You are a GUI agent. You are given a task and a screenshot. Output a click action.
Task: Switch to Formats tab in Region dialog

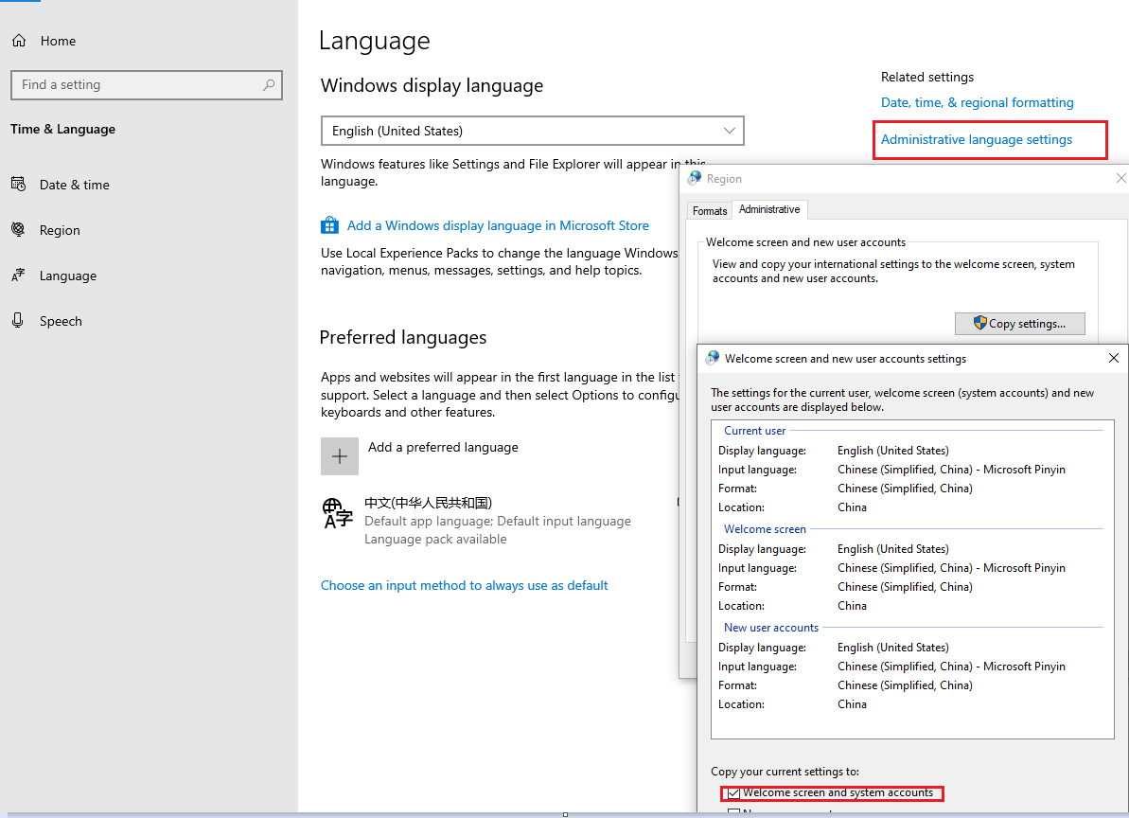710,211
